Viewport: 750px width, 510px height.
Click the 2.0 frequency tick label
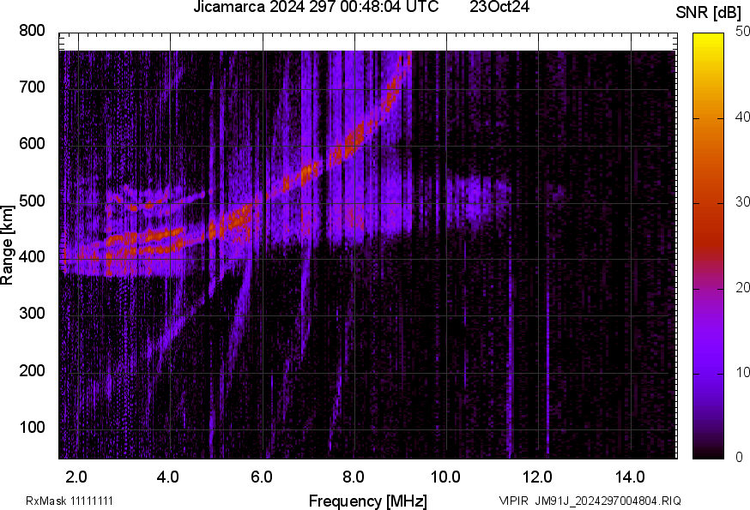tap(76, 477)
